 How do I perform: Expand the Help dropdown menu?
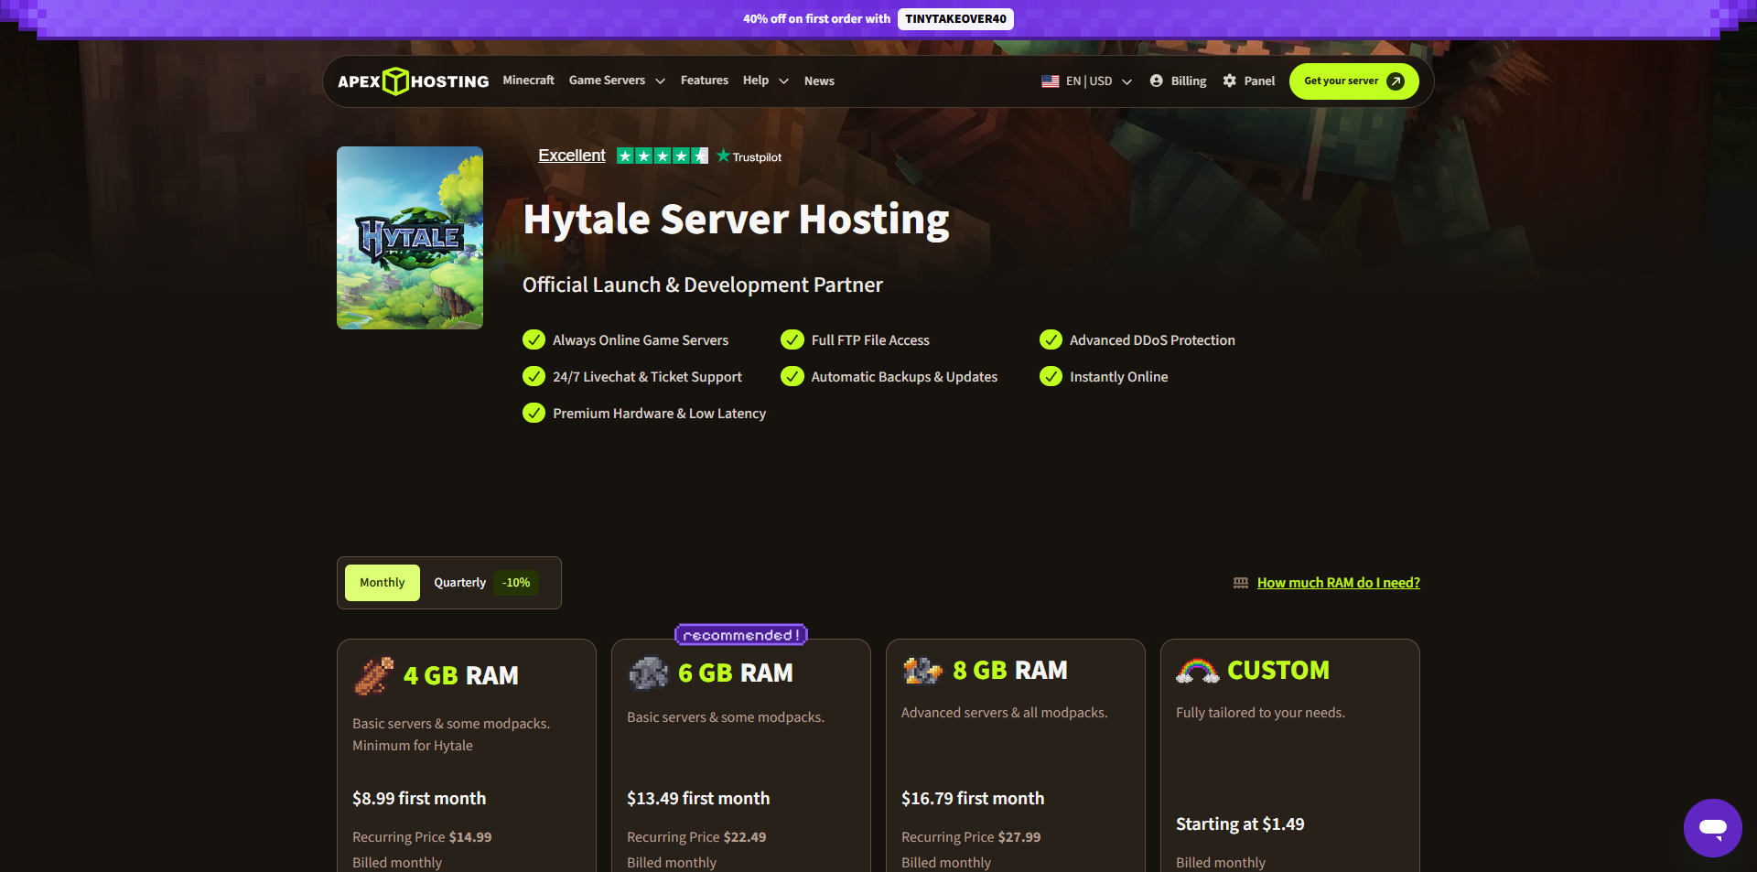(766, 81)
